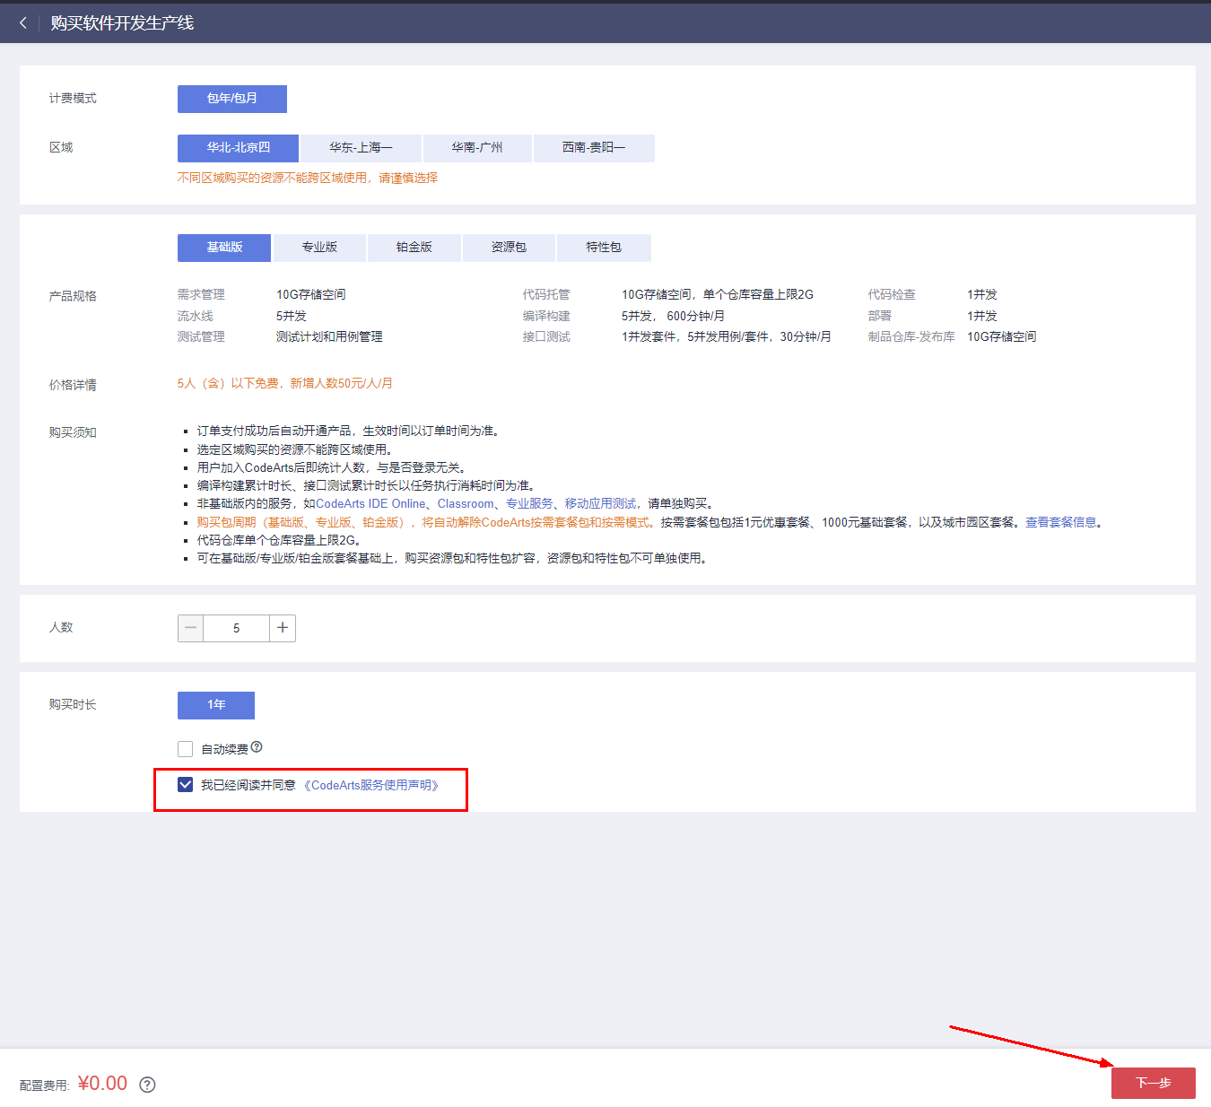Click the number of people input field
This screenshot has width=1211, height=1107.
[x=236, y=628]
